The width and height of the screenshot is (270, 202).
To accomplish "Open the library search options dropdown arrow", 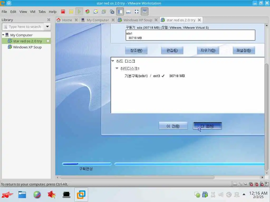I will coord(47,27).
